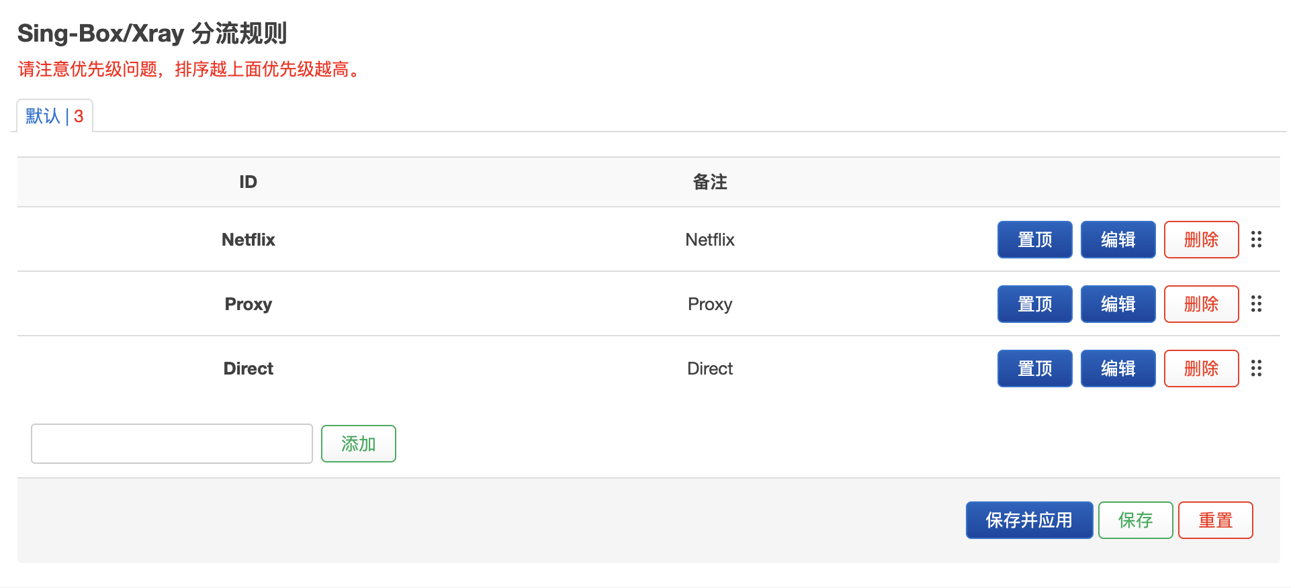Select the 默认 | 3 tab

[x=54, y=116]
